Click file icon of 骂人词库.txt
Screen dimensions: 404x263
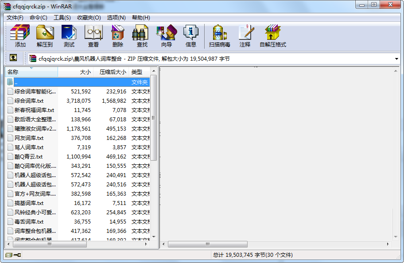[10, 147]
